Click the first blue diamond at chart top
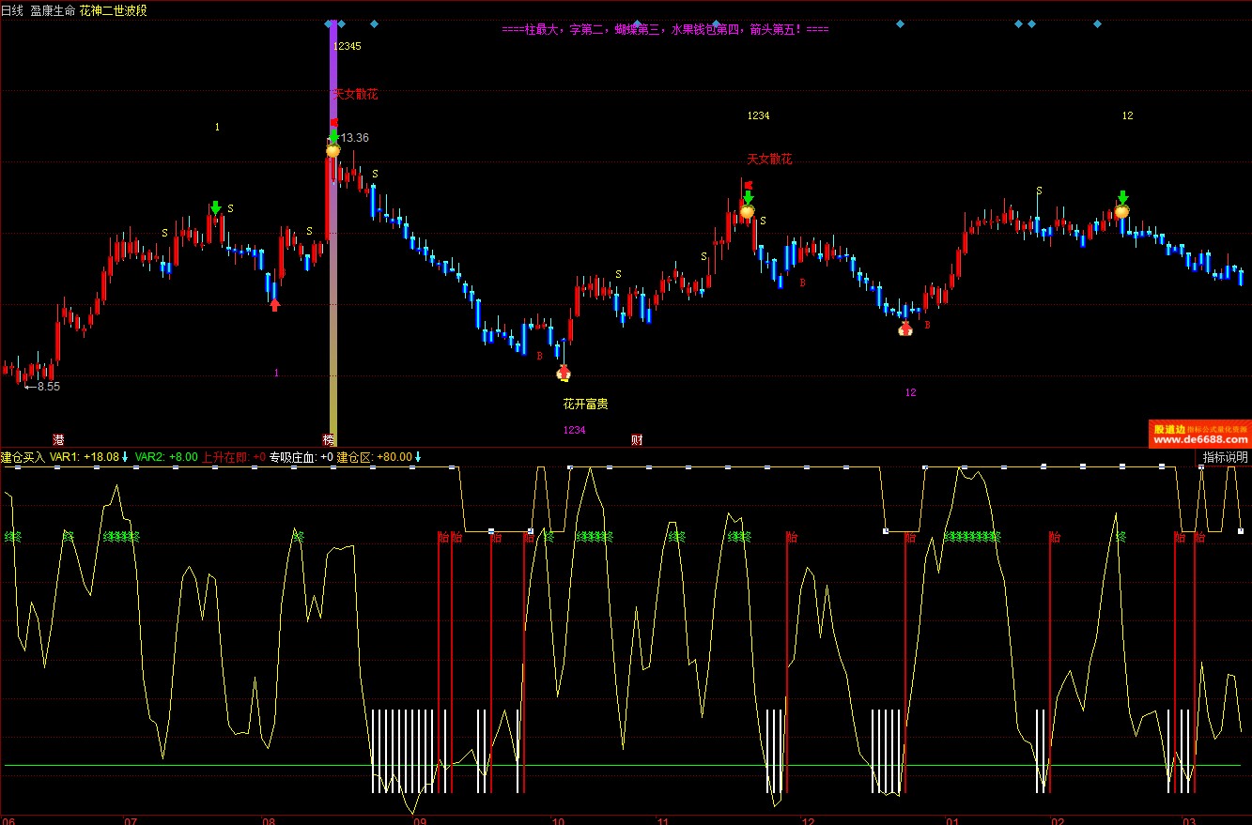This screenshot has height=825, width=1252. coord(328,23)
